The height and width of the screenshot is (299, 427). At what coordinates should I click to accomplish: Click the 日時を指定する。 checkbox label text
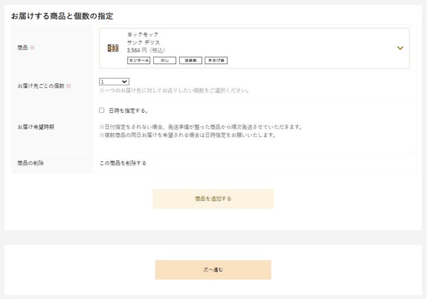click(x=128, y=111)
